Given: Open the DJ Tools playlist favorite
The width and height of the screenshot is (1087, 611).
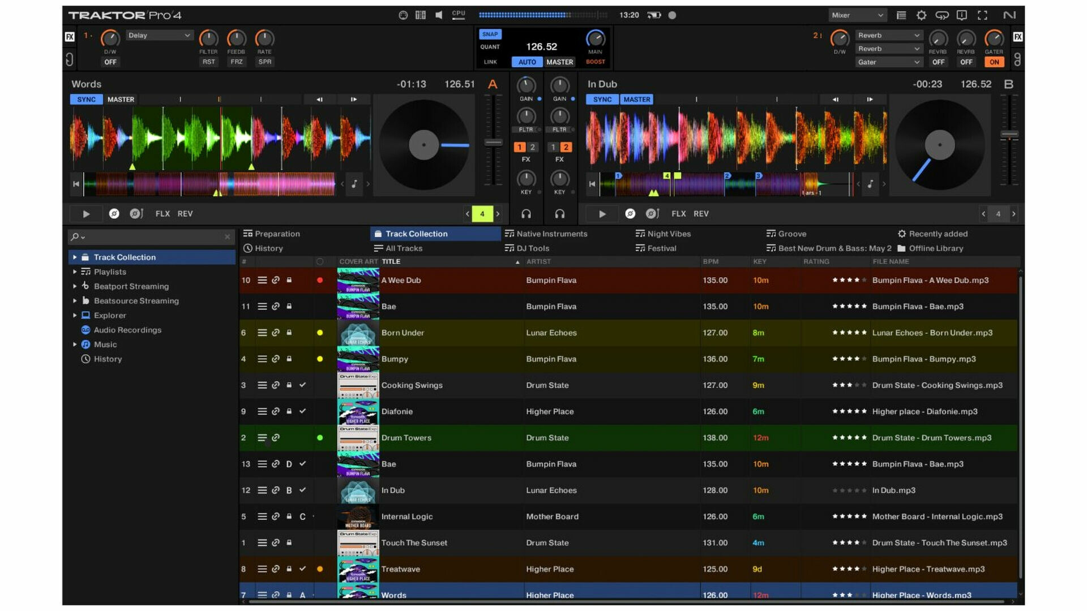Looking at the screenshot, I should [527, 248].
